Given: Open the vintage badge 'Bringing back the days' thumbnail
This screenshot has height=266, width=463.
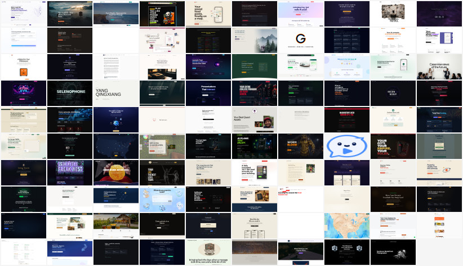Looking at the screenshot, I should [x=208, y=252].
